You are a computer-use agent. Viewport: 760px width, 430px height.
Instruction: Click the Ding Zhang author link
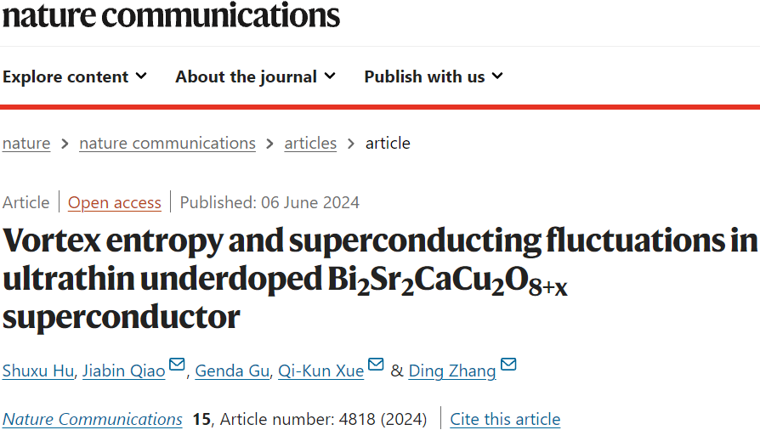[452, 371]
